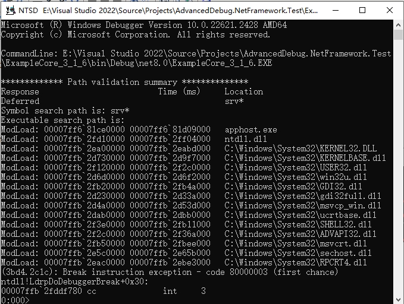Click the 'CommandLine:' label text

click(29, 54)
